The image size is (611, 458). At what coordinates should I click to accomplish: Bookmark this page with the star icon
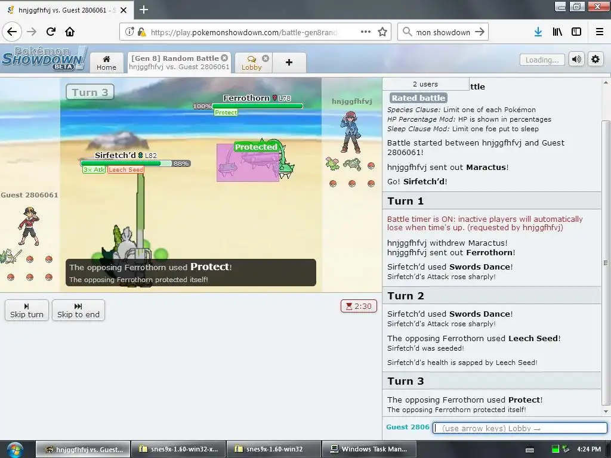382,32
